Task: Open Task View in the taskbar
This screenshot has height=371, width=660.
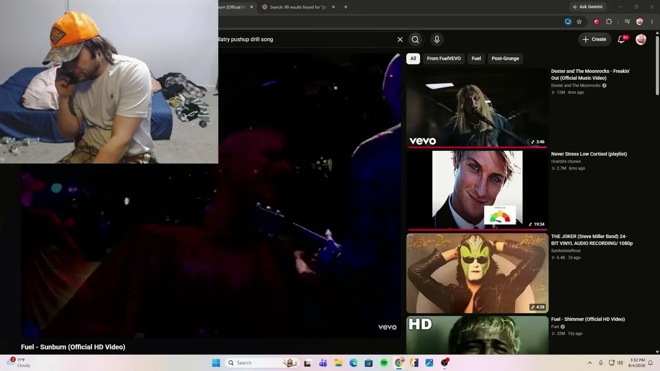Action: click(307, 363)
